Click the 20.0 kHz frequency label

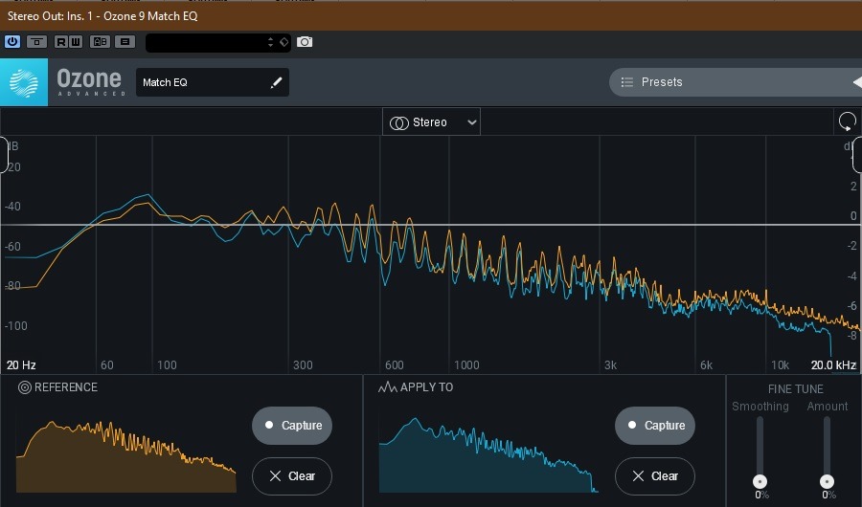(833, 365)
